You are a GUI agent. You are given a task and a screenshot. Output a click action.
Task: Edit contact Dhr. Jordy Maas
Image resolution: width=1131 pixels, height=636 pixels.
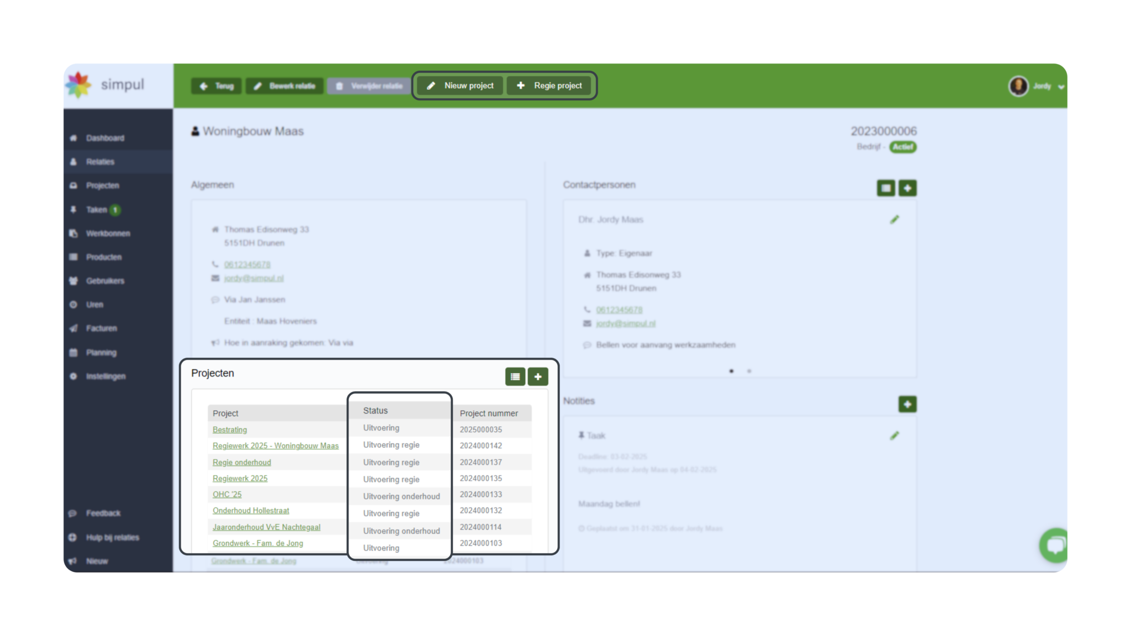[895, 220]
